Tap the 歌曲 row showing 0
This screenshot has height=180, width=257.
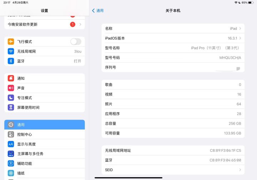pos(173,85)
